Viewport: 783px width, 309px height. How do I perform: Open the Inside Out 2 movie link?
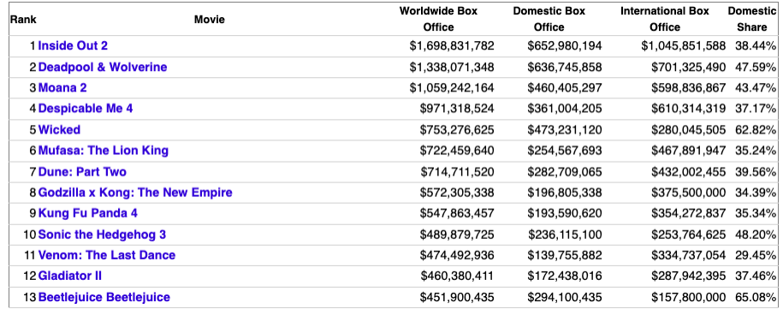[73, 46]
